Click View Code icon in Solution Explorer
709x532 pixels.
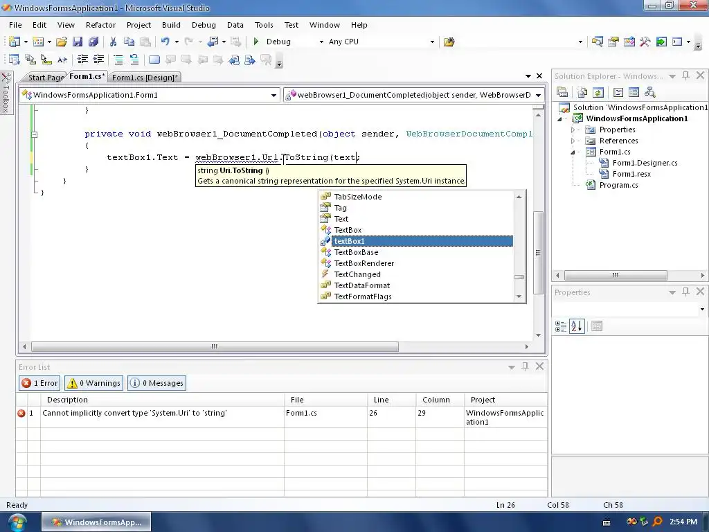point(618,92)
